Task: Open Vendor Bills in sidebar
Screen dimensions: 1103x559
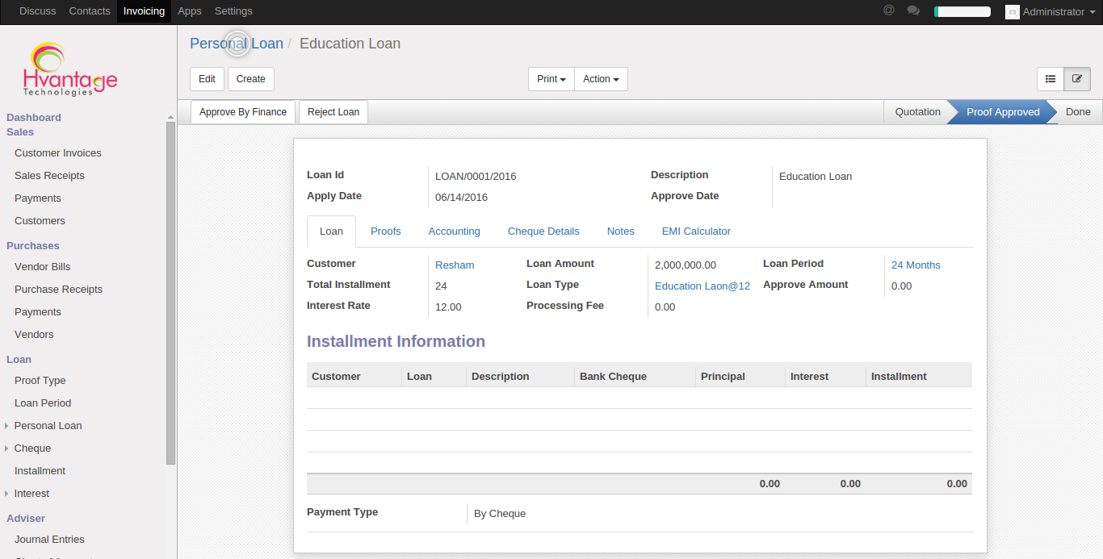Action: 43,267
